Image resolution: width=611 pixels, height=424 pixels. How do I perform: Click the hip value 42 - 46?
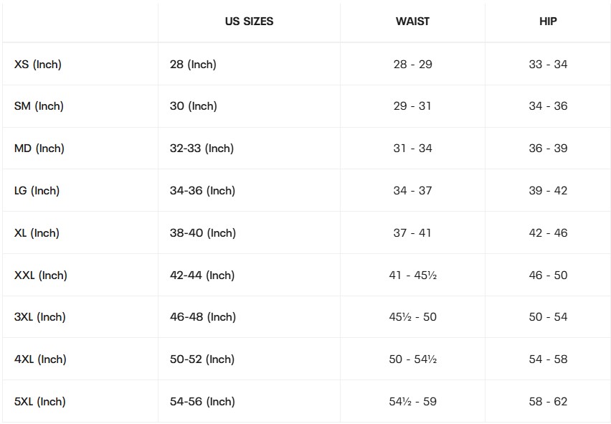pyautogui.click(x=548, y=233)
